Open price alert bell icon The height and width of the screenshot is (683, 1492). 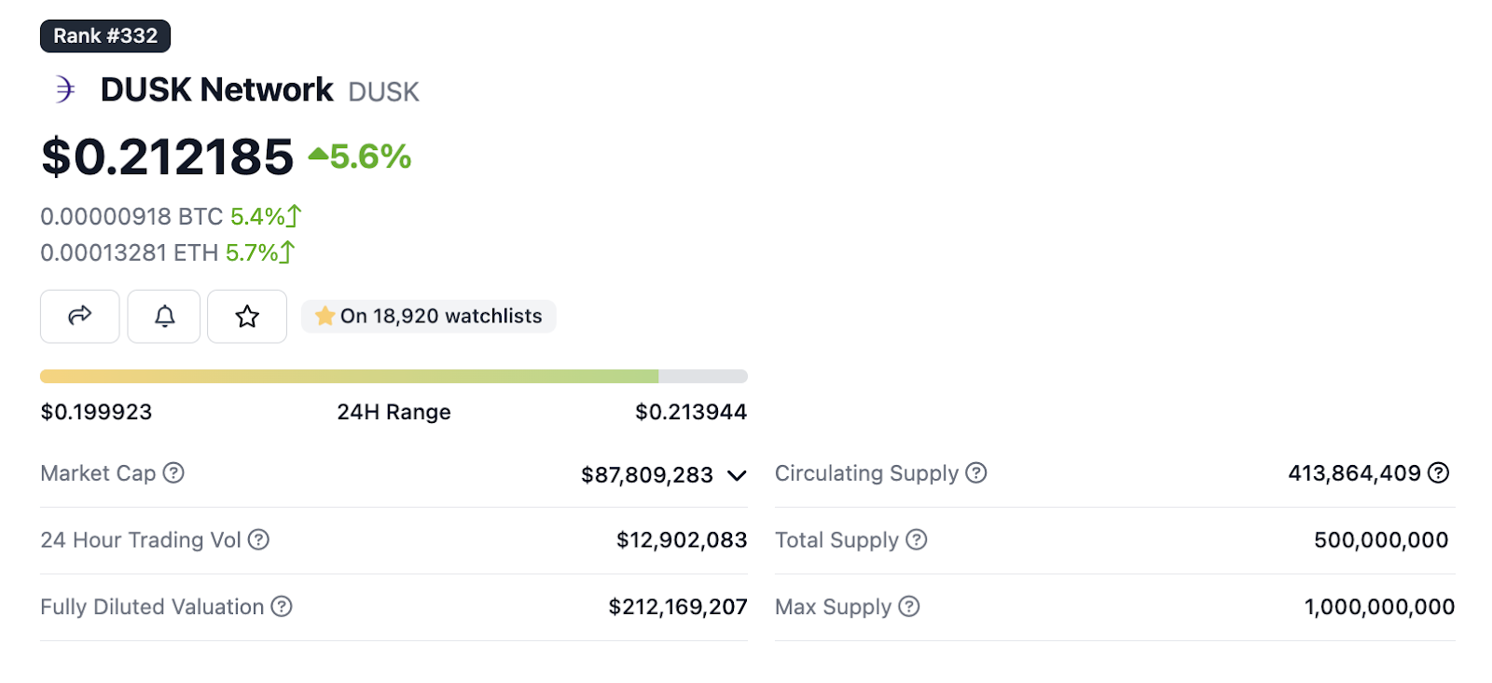pos(164,316)
